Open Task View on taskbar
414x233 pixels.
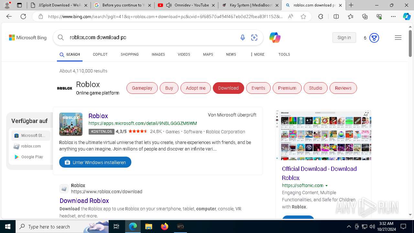(116, 227)
